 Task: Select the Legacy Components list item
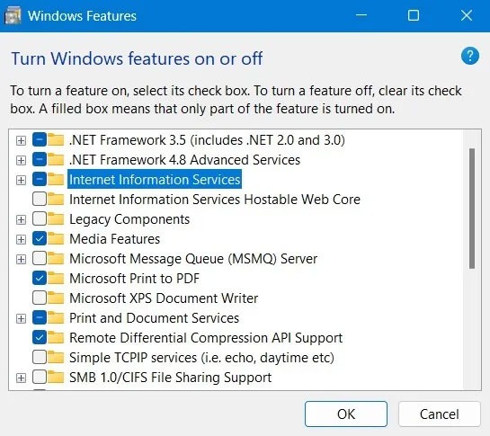tap(129, 219)
